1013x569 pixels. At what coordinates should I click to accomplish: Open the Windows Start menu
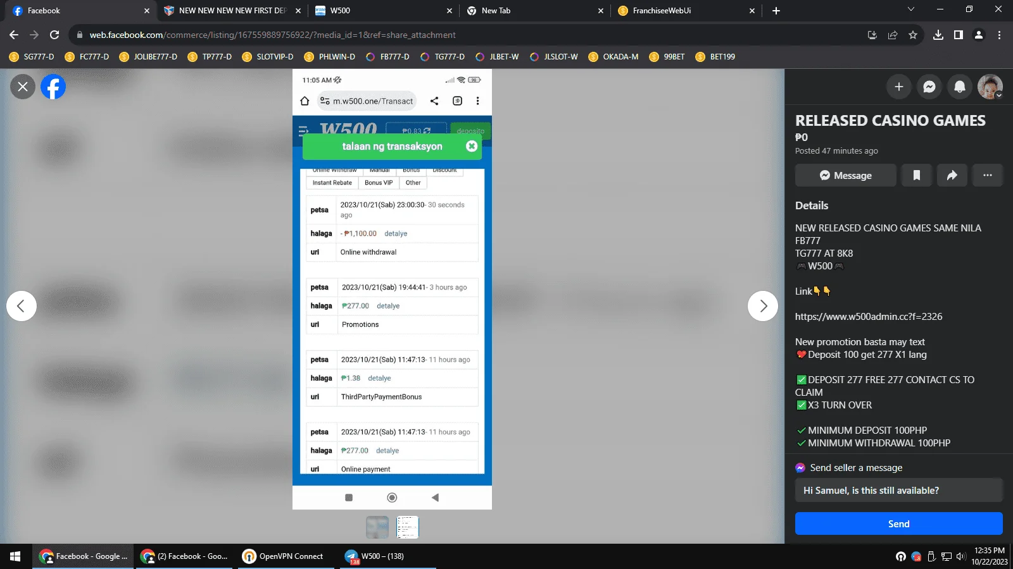tap(15, 556)
